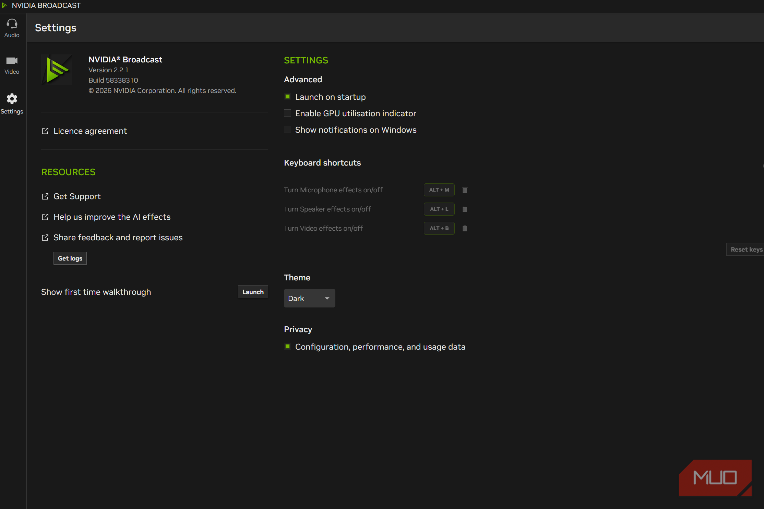Click 'Turn Microphone effects on/off' label
Image resolution: width=764 pixels, height=509 pixels.
coord(333,190)
